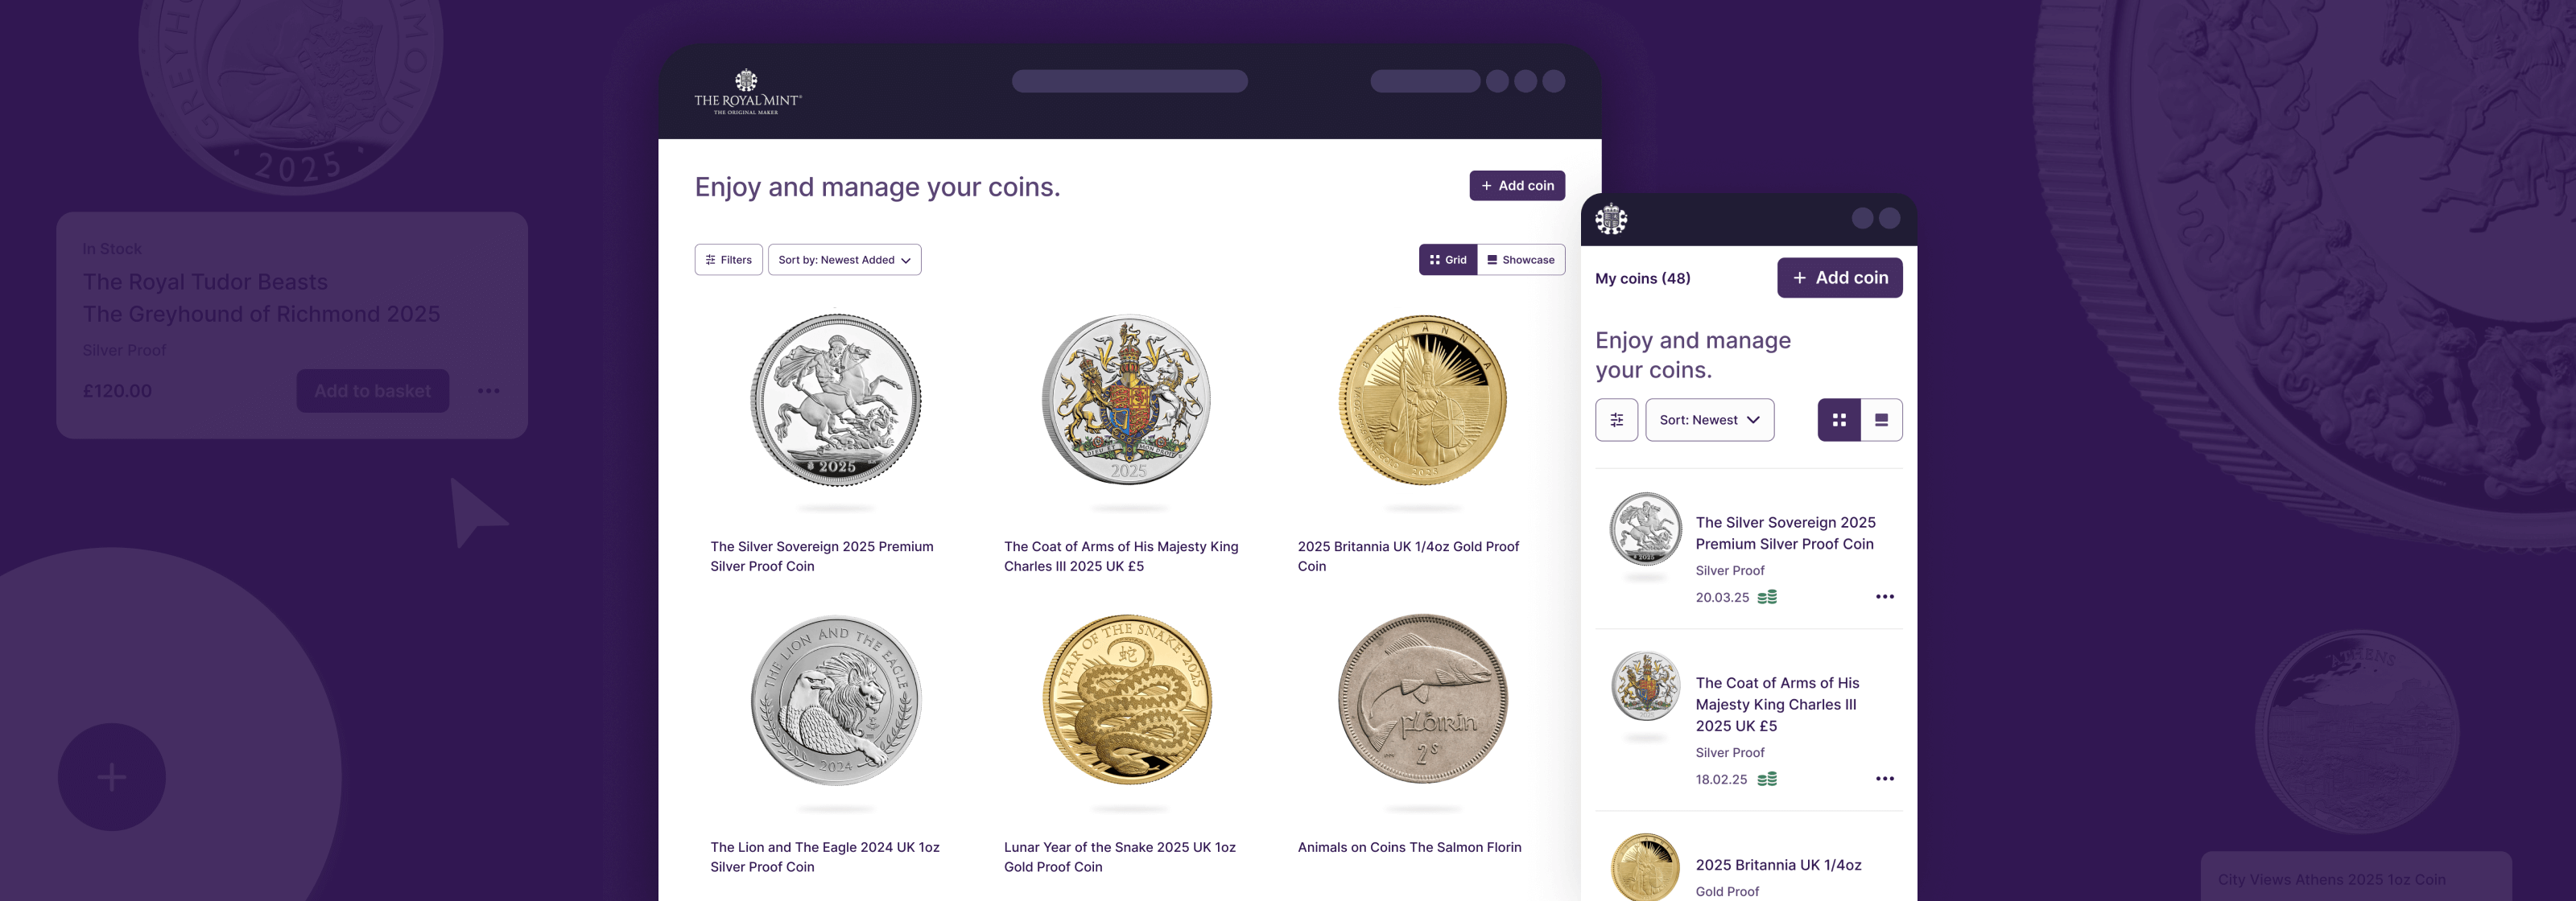This screenshot has width=2576, height=901.
Task: Click the Royal Mint crest in mobile header
Action: click(x=1611, y=219)
